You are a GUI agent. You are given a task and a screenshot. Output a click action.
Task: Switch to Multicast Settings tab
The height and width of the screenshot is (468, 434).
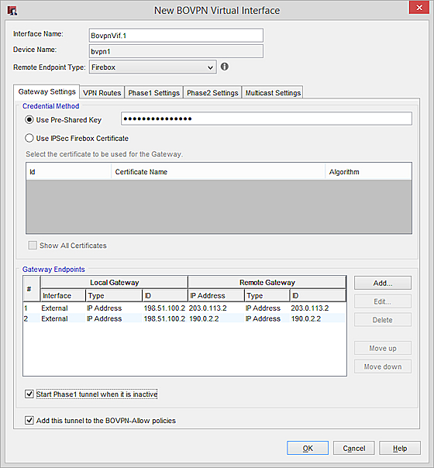(x=273, y=93)
